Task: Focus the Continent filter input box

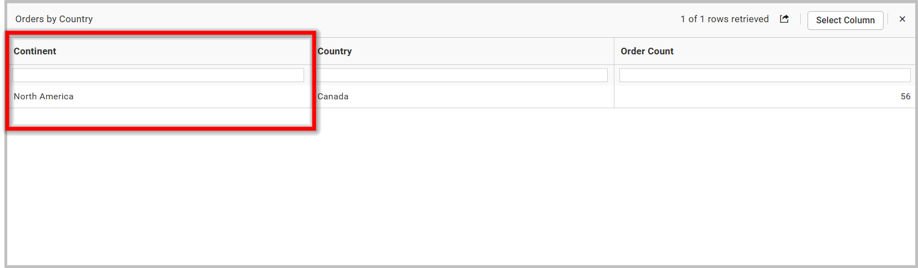Action: click(158, 75)
